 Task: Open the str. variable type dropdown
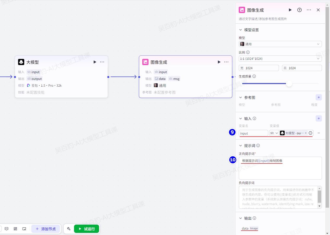tap(274, 133)
